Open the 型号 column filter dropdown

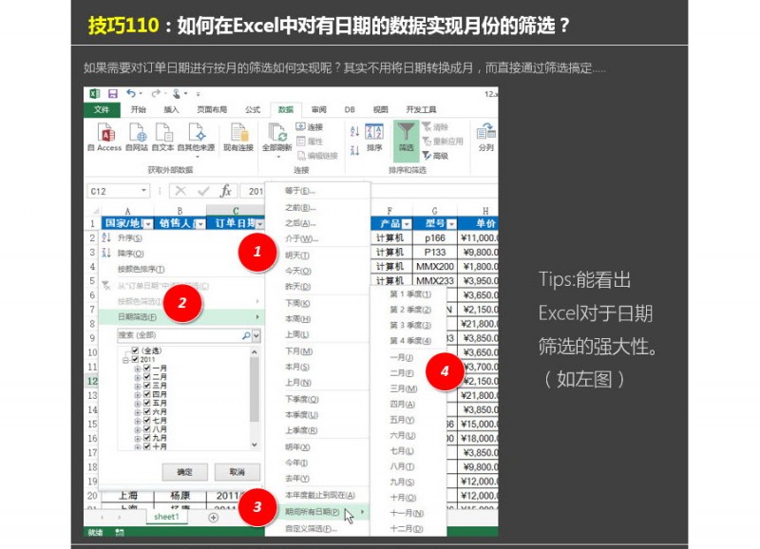pyautogui.click(x=452, y=224)
